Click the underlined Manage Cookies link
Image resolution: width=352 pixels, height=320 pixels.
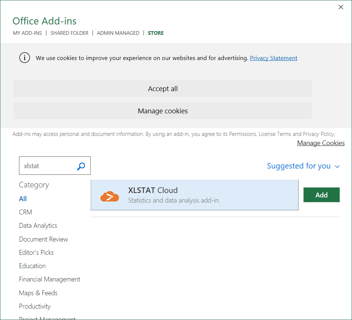click(321, 143)
